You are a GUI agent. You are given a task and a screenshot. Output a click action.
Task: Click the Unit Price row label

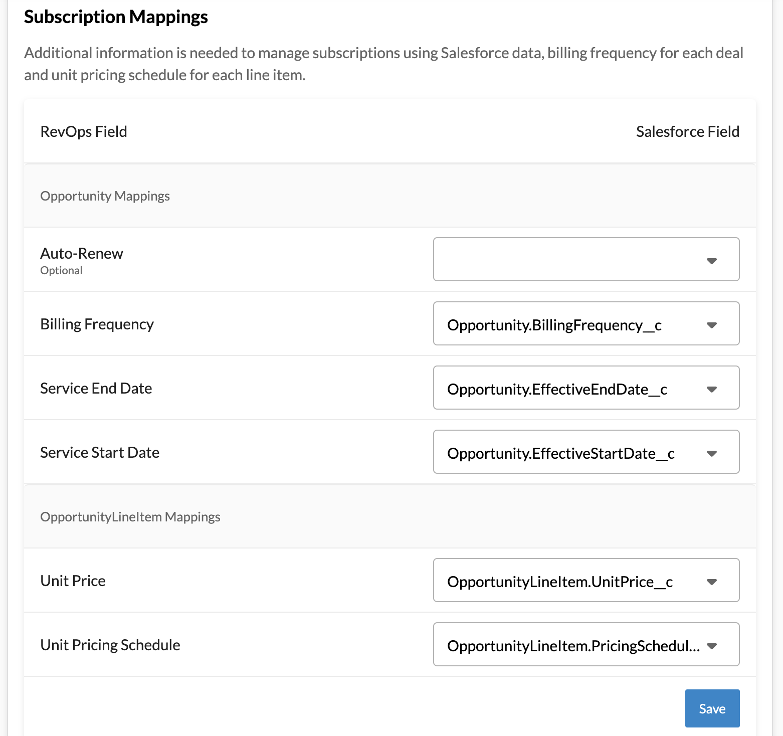tap(73, 581)
